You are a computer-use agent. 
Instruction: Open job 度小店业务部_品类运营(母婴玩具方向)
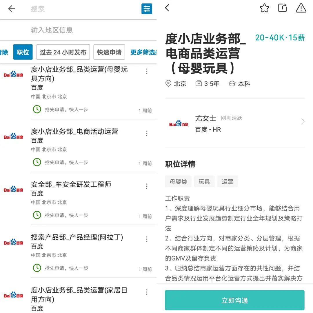coord(79,74)
